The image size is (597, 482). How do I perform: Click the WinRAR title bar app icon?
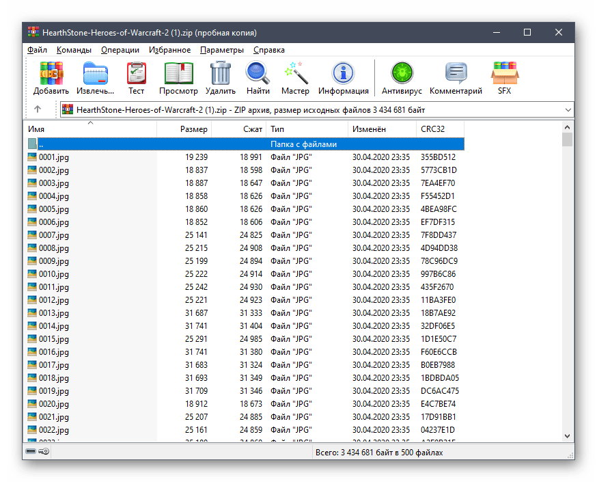tap(33, 32)
